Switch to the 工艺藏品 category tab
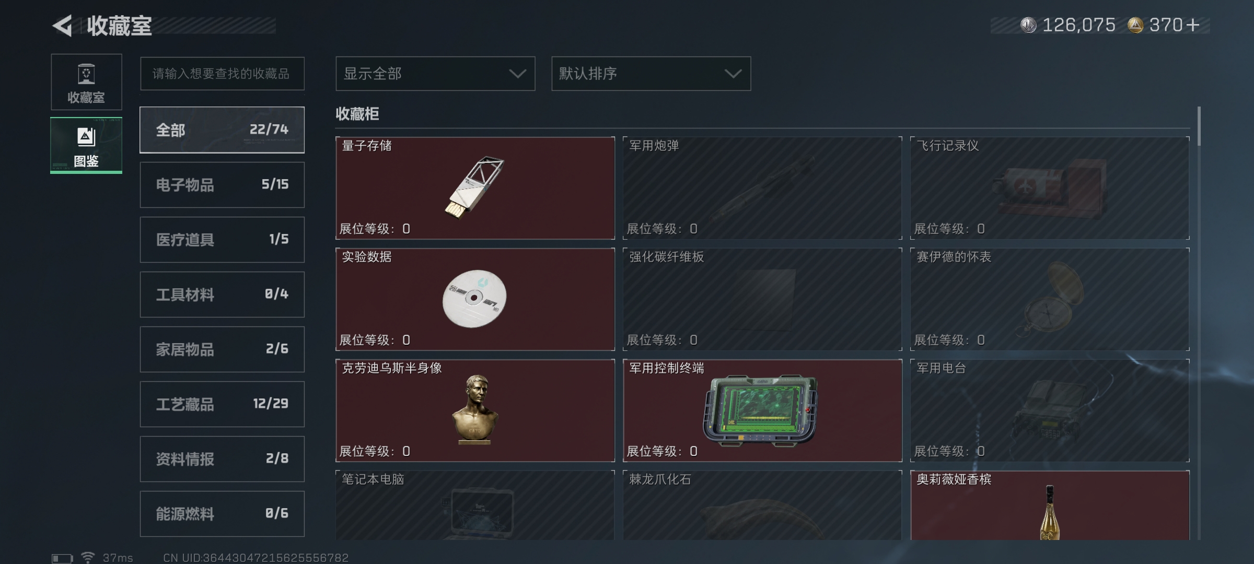Screen dimensions: 1254x564 coord(222,404)
